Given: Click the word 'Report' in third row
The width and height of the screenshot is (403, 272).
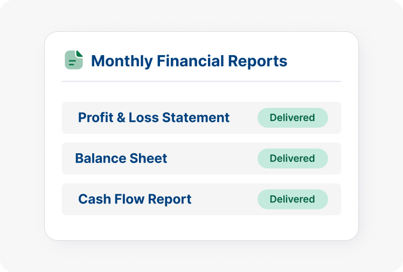Looking at the screenshot, I should point(170,199).
